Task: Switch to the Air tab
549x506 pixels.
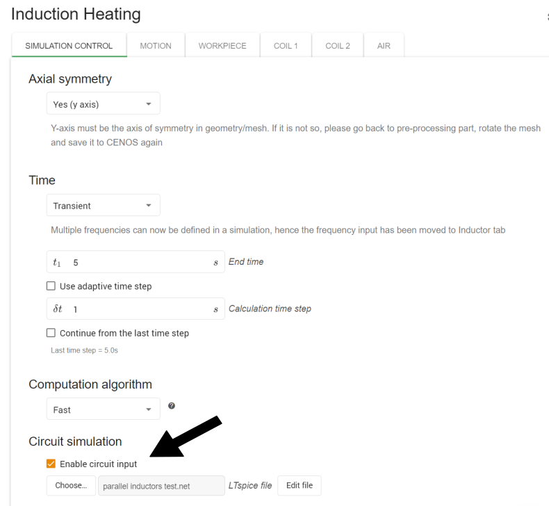Action: (384, 46)
